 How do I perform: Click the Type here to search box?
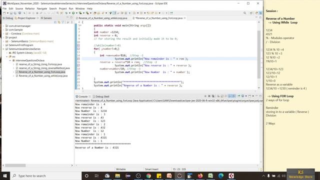click(45, 175)
